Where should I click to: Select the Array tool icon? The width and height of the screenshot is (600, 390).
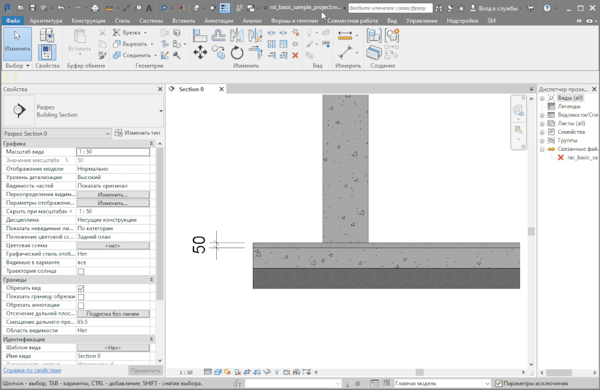point(271,44)
